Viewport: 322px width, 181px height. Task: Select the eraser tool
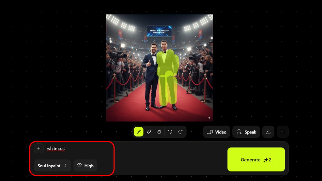pos(149,132)
